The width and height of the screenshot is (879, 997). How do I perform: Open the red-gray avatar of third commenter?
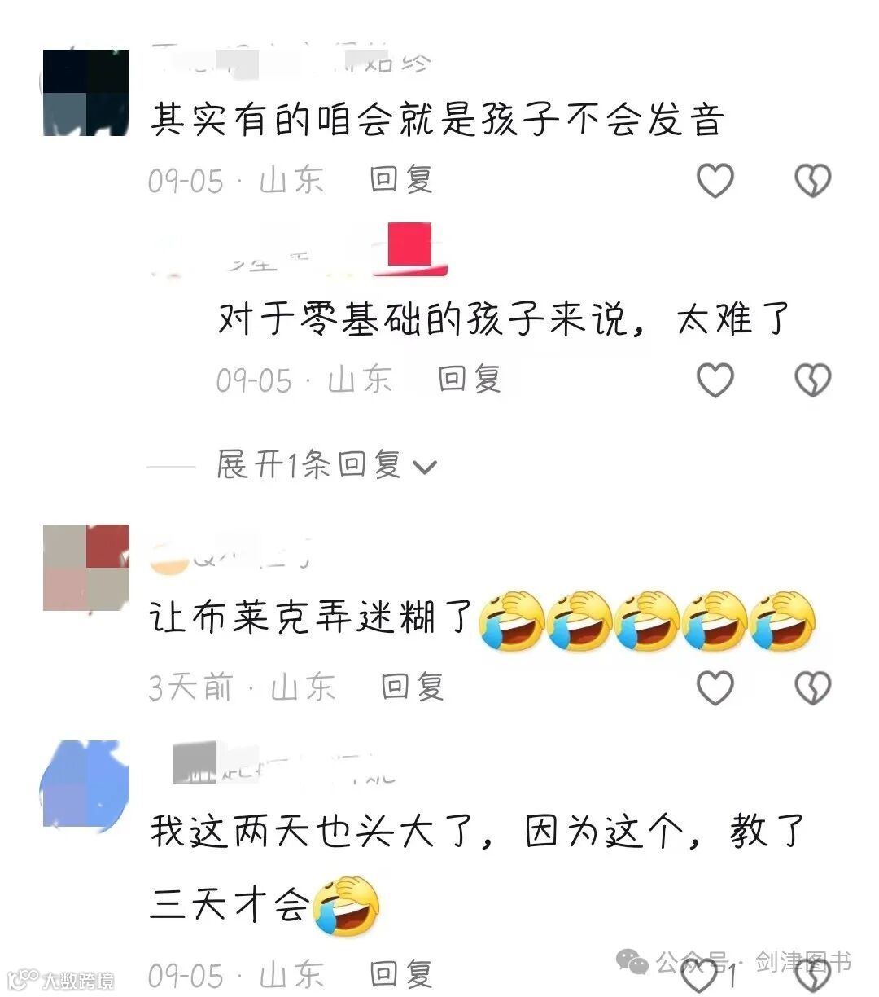tap(86, 568)
